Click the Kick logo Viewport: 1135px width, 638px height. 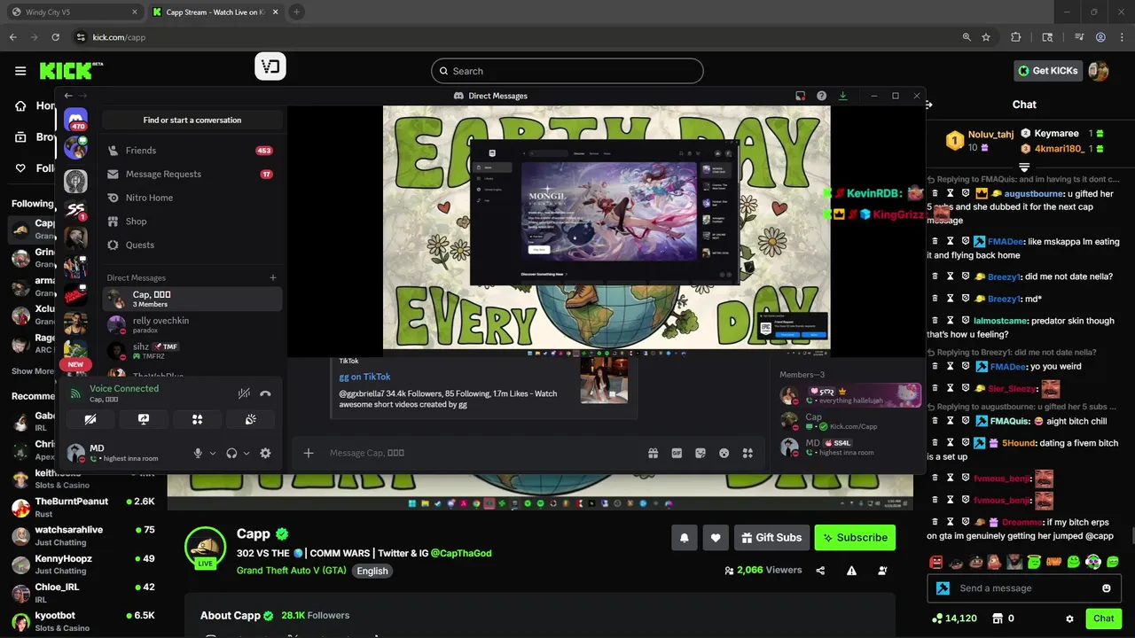click(71, 71)
